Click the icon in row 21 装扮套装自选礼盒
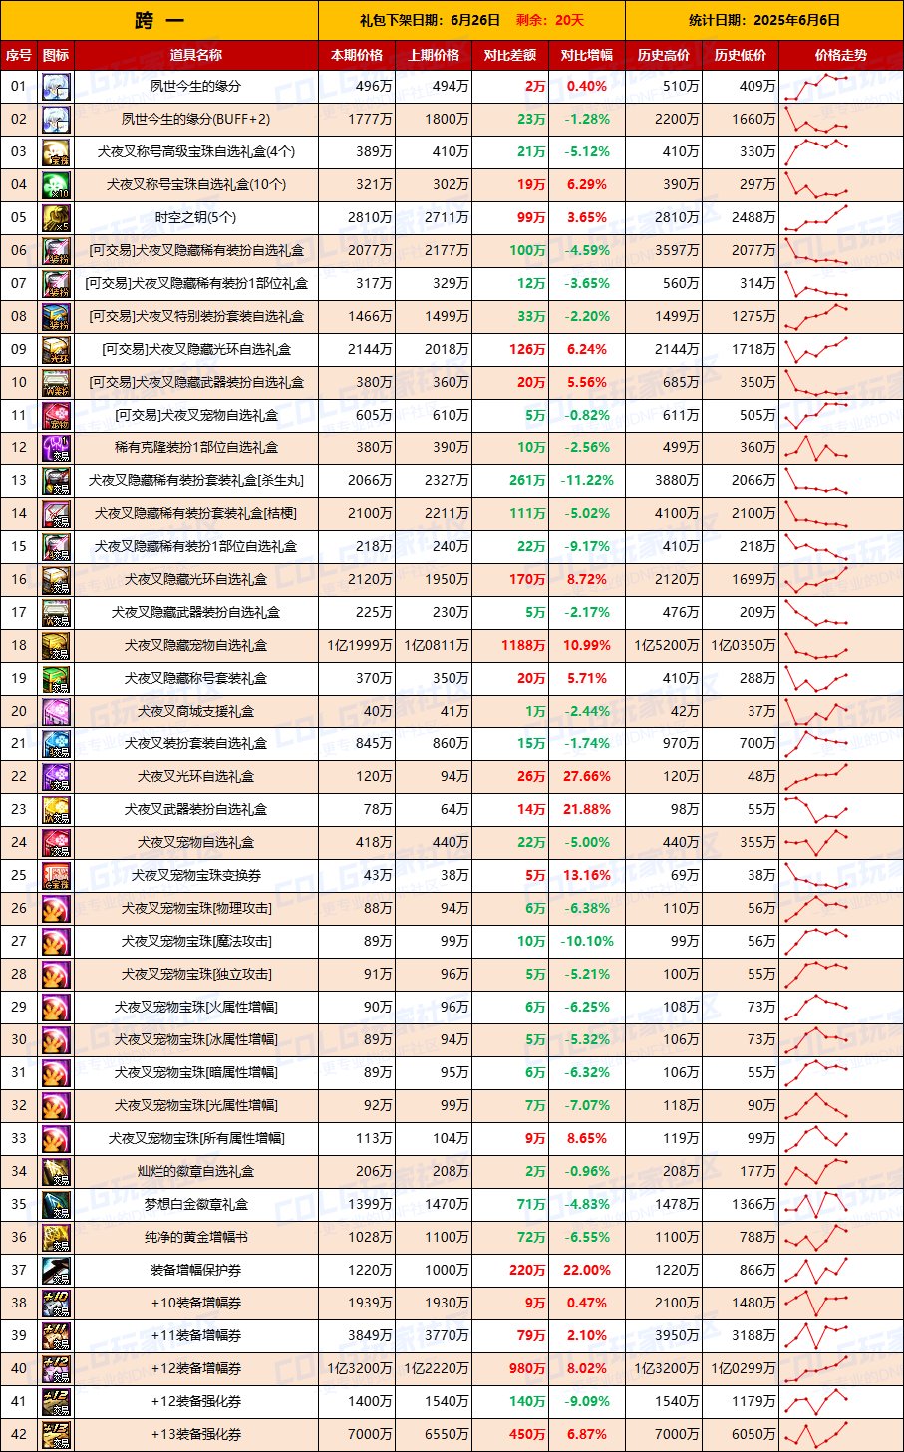The height and width of the screenshot is (1452, 904). (56, 744)
